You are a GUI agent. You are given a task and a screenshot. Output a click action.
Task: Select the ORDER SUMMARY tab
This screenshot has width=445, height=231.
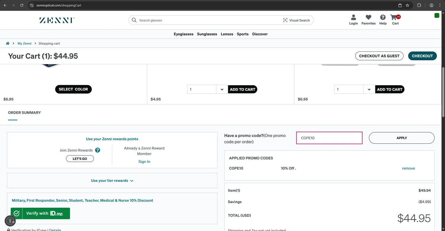point(24,113)
